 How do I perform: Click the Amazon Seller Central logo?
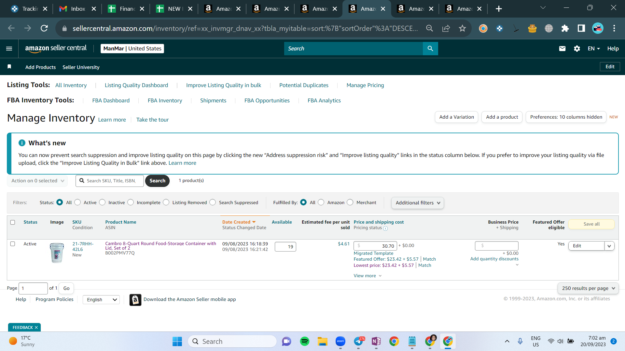point(56,48)
